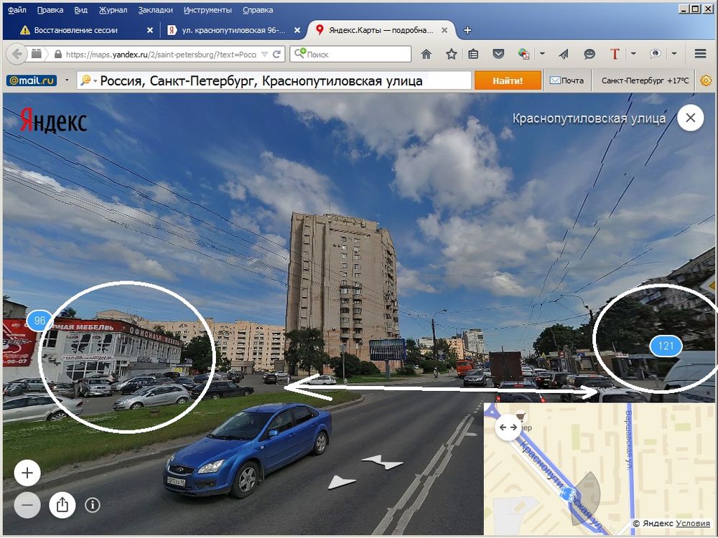Go to the Firefox home page
Viewport: 718px width, 538px height.
pos(426,55)
